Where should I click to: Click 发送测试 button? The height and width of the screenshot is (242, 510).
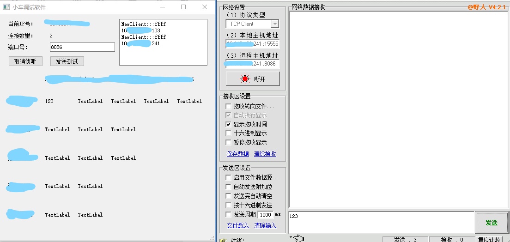tap(67, 61)
